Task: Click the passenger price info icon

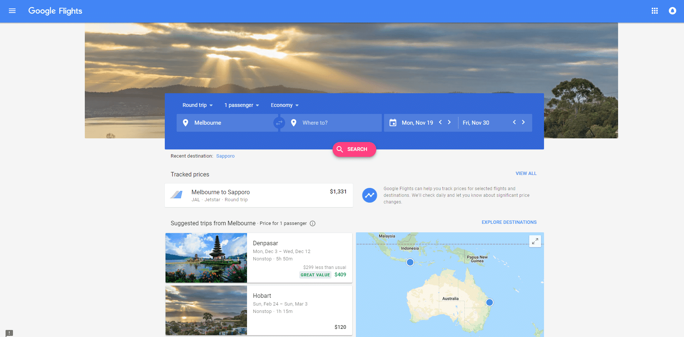Action: [313, 223]
